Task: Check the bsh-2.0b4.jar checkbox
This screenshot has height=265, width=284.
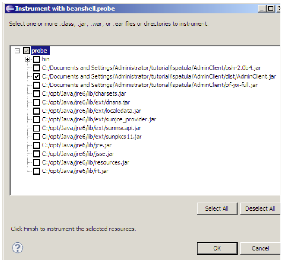Action: point(37,68)
